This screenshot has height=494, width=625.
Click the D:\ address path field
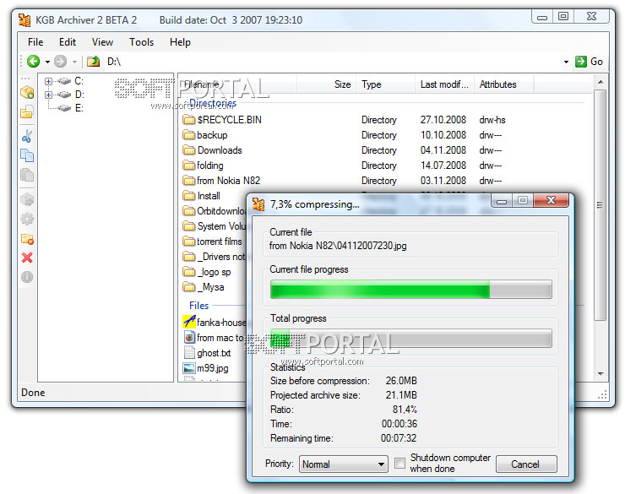click(x=333, y=62)
